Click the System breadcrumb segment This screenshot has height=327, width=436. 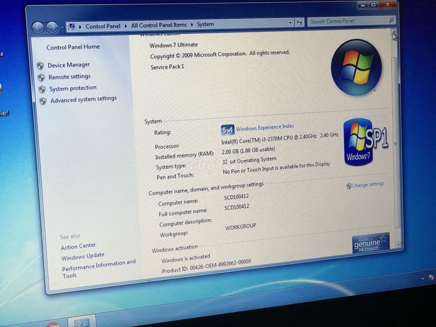tap(205, 24)
